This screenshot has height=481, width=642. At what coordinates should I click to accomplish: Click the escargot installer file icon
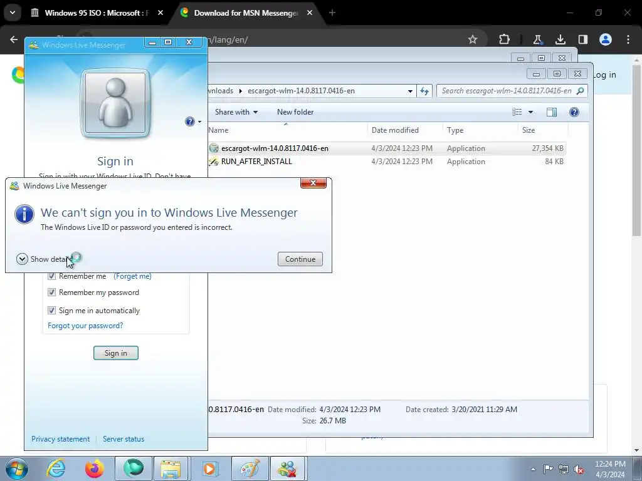(214, 148)
